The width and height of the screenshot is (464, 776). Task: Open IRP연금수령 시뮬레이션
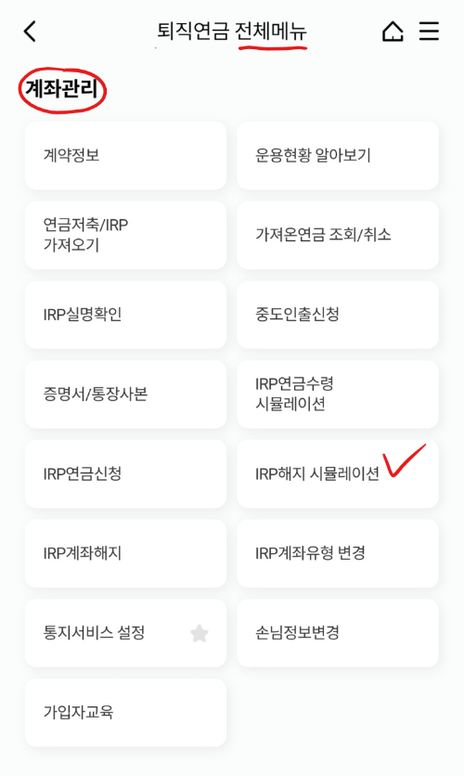[x=338, y=394]
